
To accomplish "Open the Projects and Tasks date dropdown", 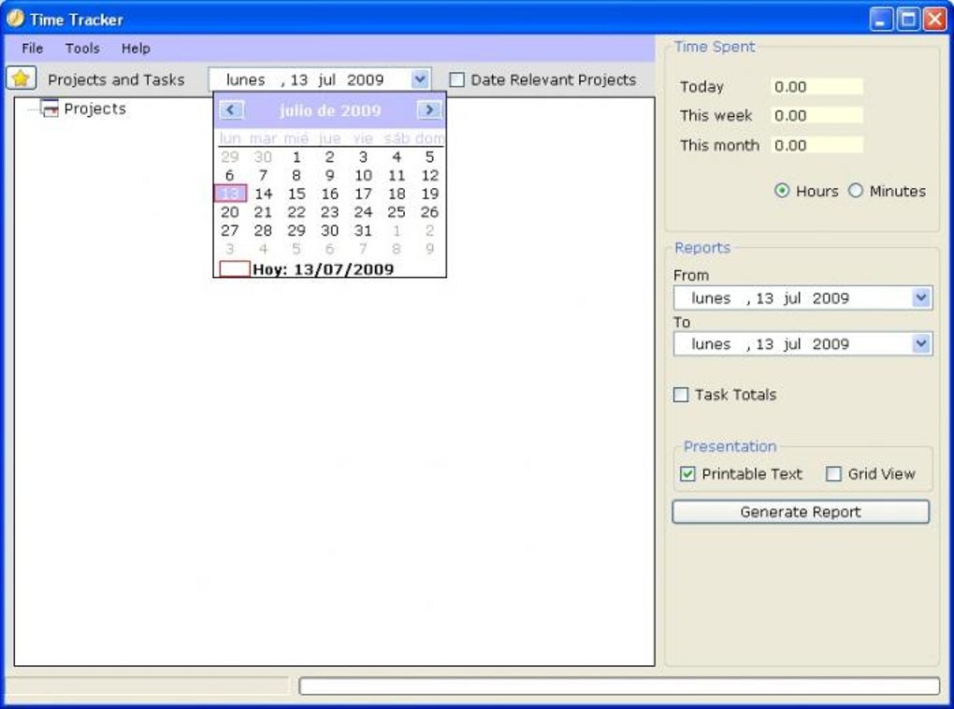I will [x=419, y=79].
